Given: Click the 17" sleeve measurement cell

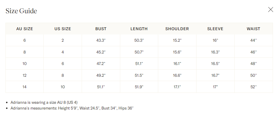Looking at the screenshot, I should tap(215, 87).
